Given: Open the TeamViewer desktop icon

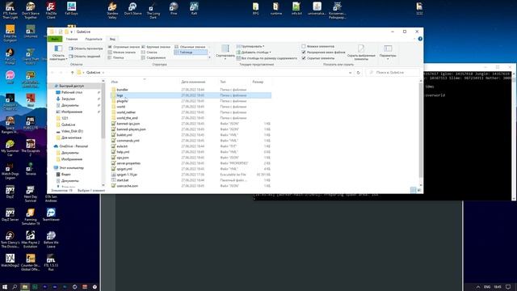Looking at the screenshot, I should [51, 214].
